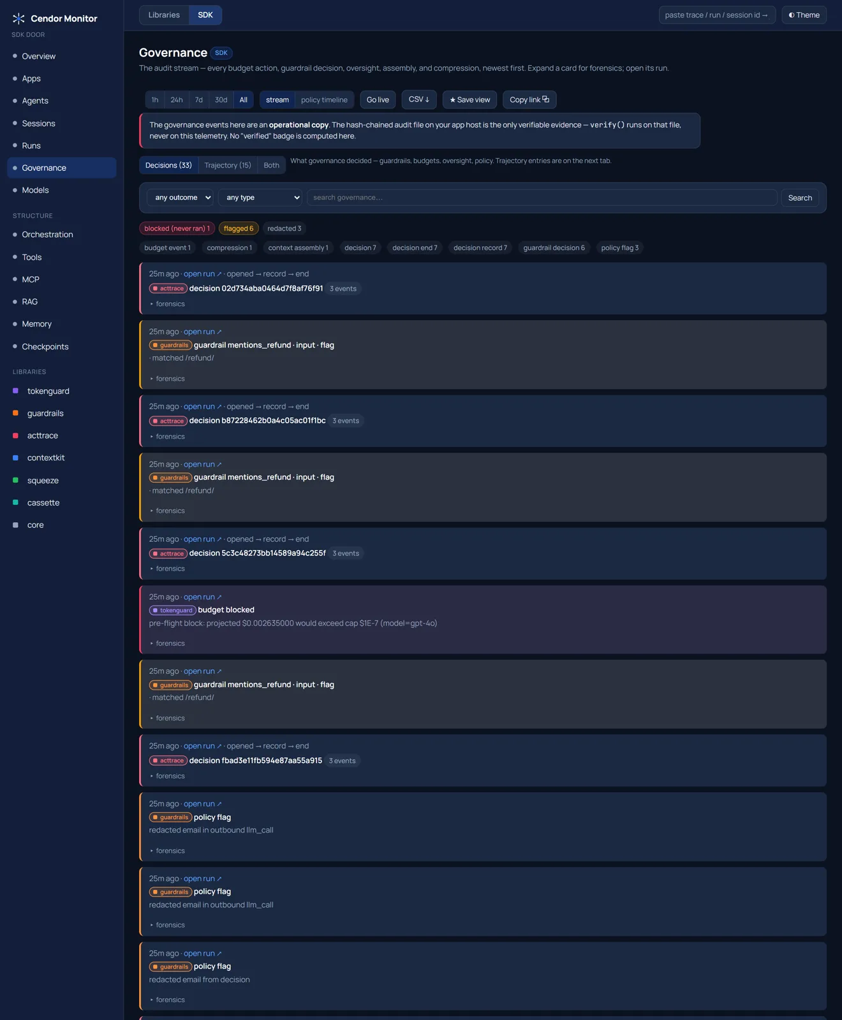
Task: Filter by redacted 3 chip
Action: tap(284, 228)
